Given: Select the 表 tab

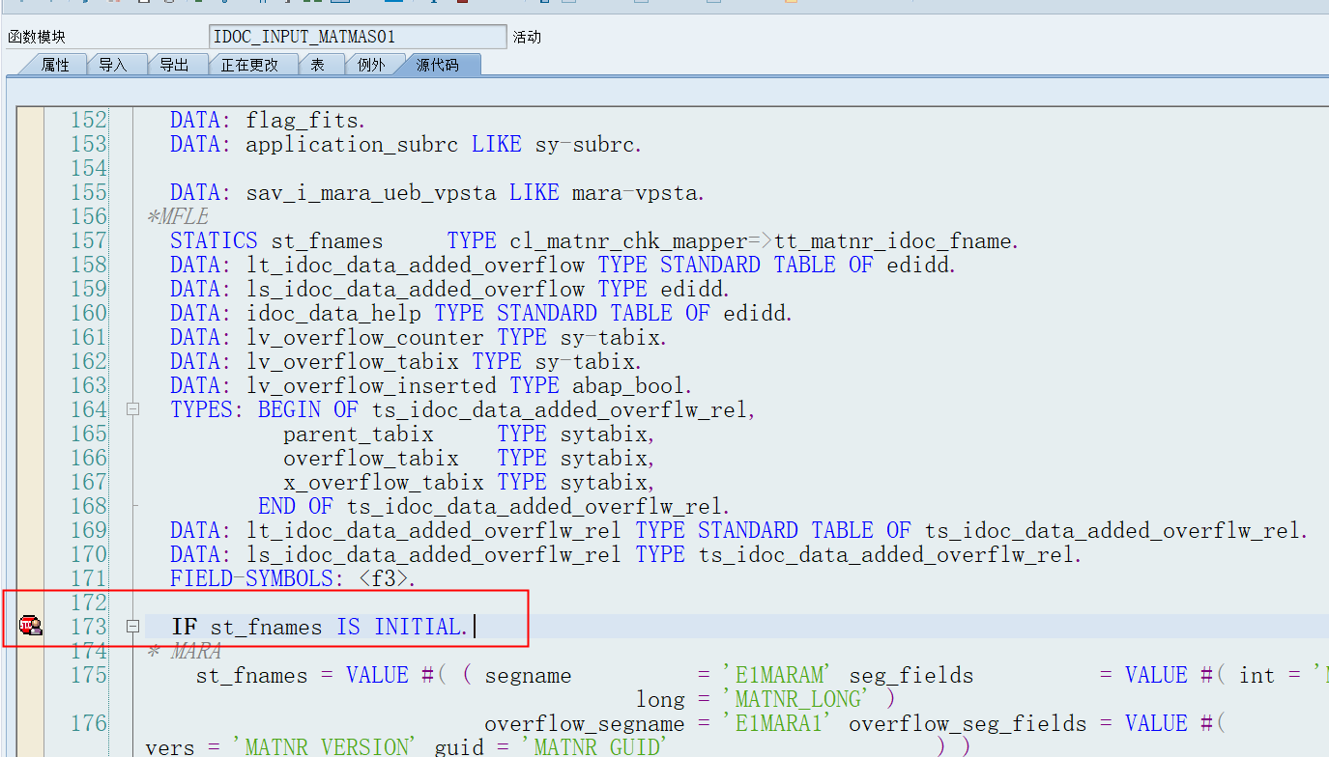Looking at the screenshot, I should (321, 64).
